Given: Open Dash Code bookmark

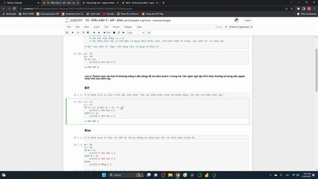Looking at the screenshot, I should 93,14.
